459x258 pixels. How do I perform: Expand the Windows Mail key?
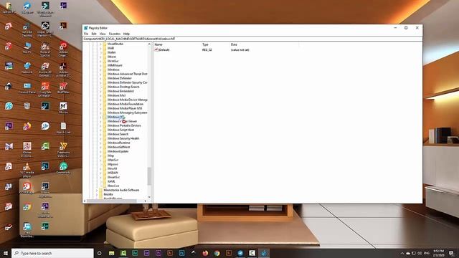coord(100,95)
